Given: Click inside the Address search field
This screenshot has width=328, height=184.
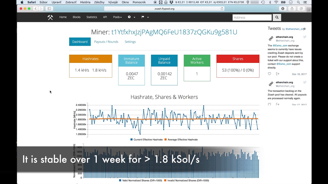Looking at the screenshot, I should tap(252, 17).
